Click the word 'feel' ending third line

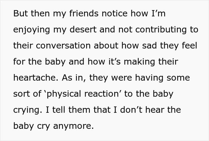coord(189,46)
